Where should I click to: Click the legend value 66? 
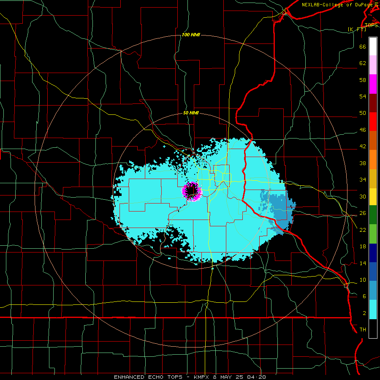coord(363,46)
